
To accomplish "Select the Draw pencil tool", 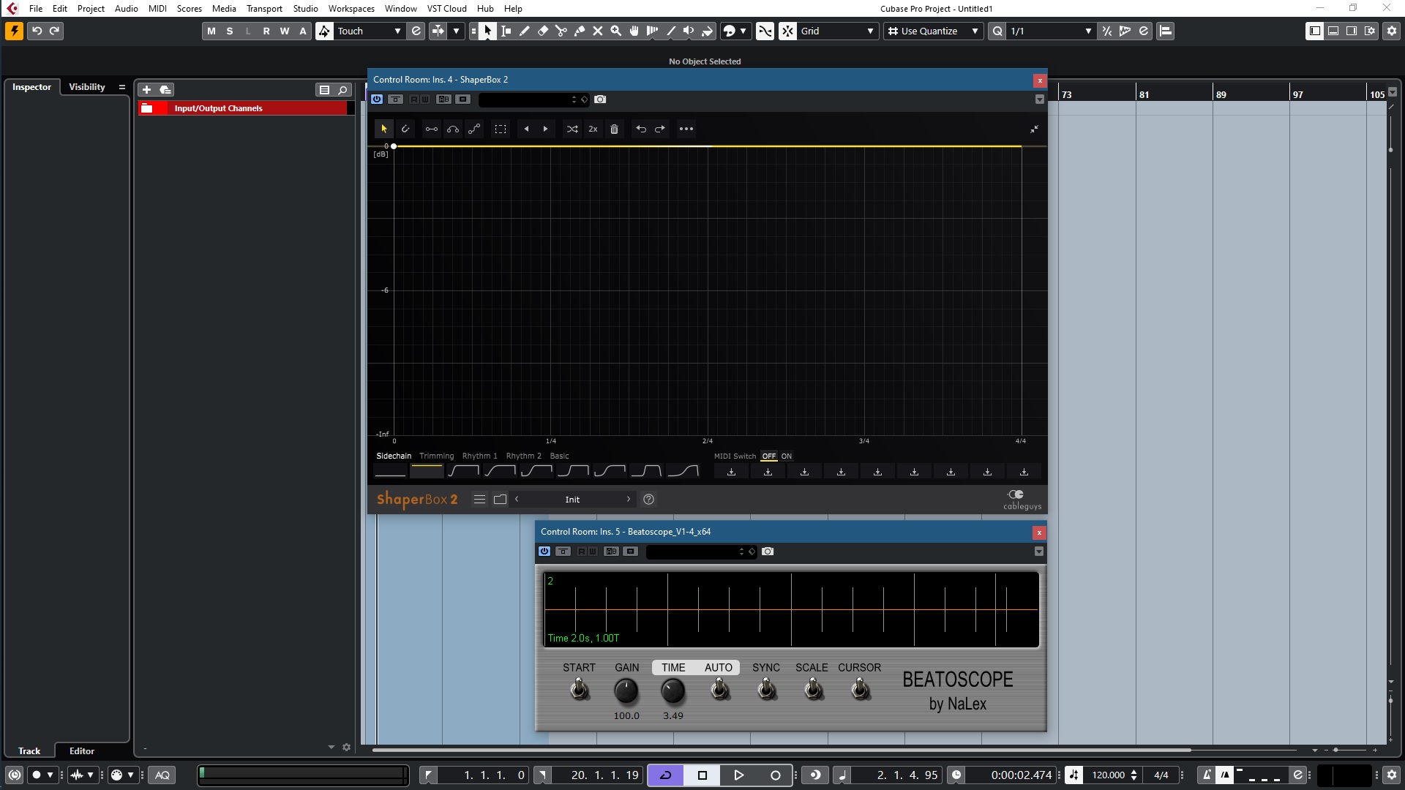I will coord(524,31).
